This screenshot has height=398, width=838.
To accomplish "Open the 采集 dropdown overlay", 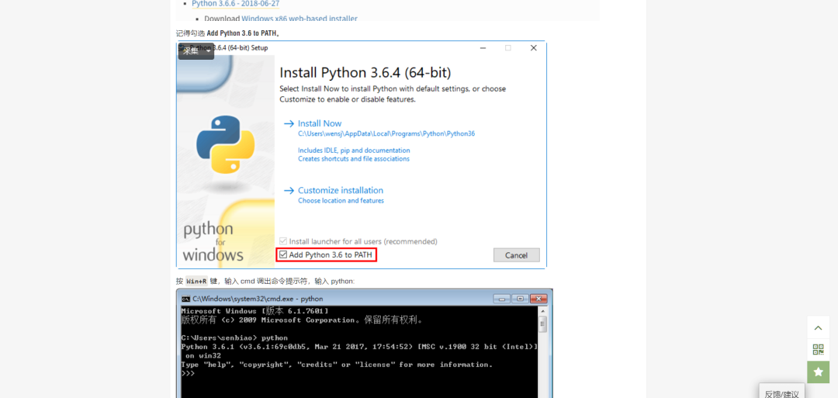I will 196,51.
